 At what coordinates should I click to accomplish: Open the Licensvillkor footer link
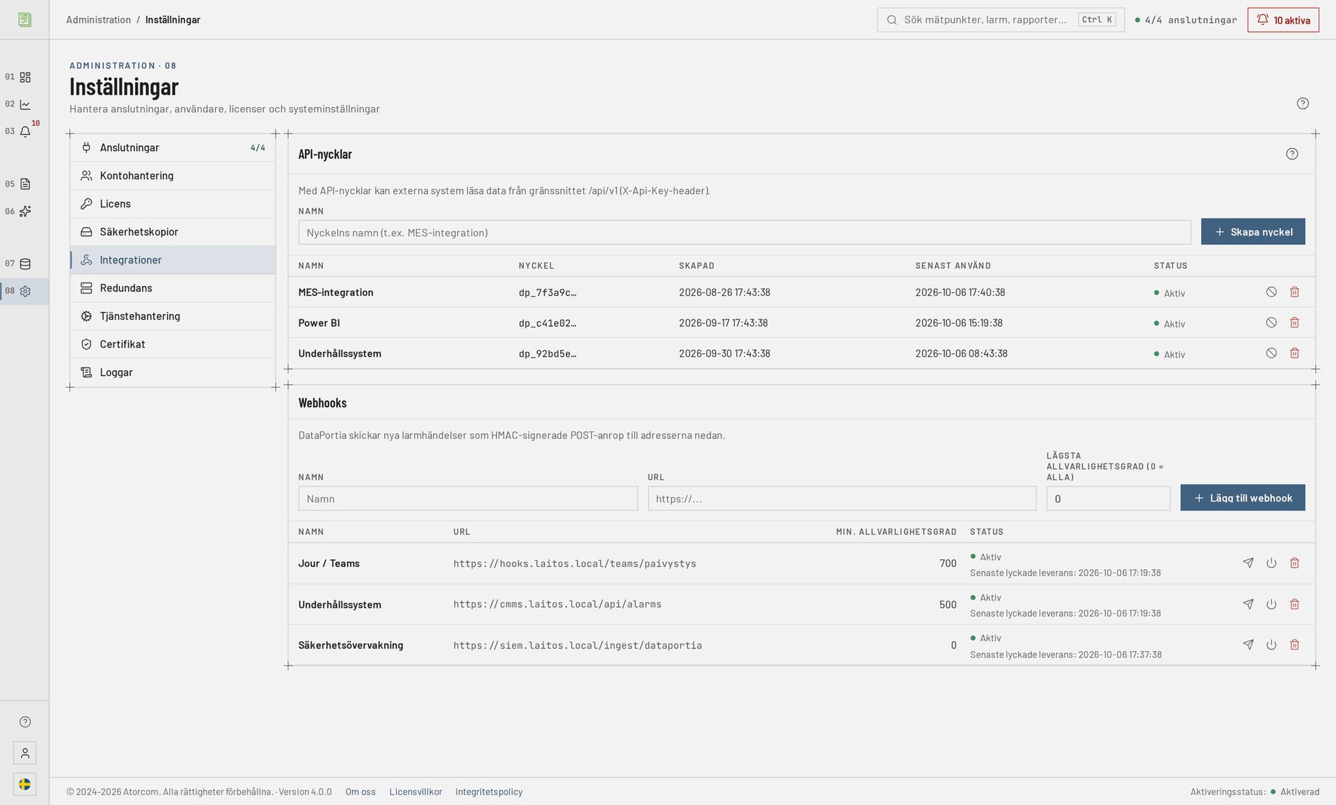tap(415, 792)
